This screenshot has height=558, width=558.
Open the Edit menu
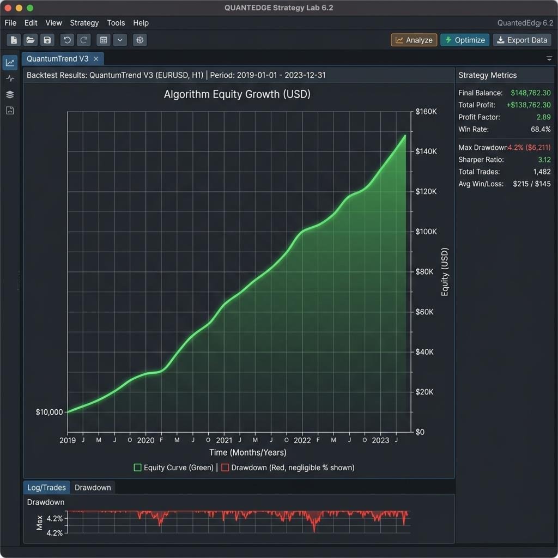(x=31, y=23)
